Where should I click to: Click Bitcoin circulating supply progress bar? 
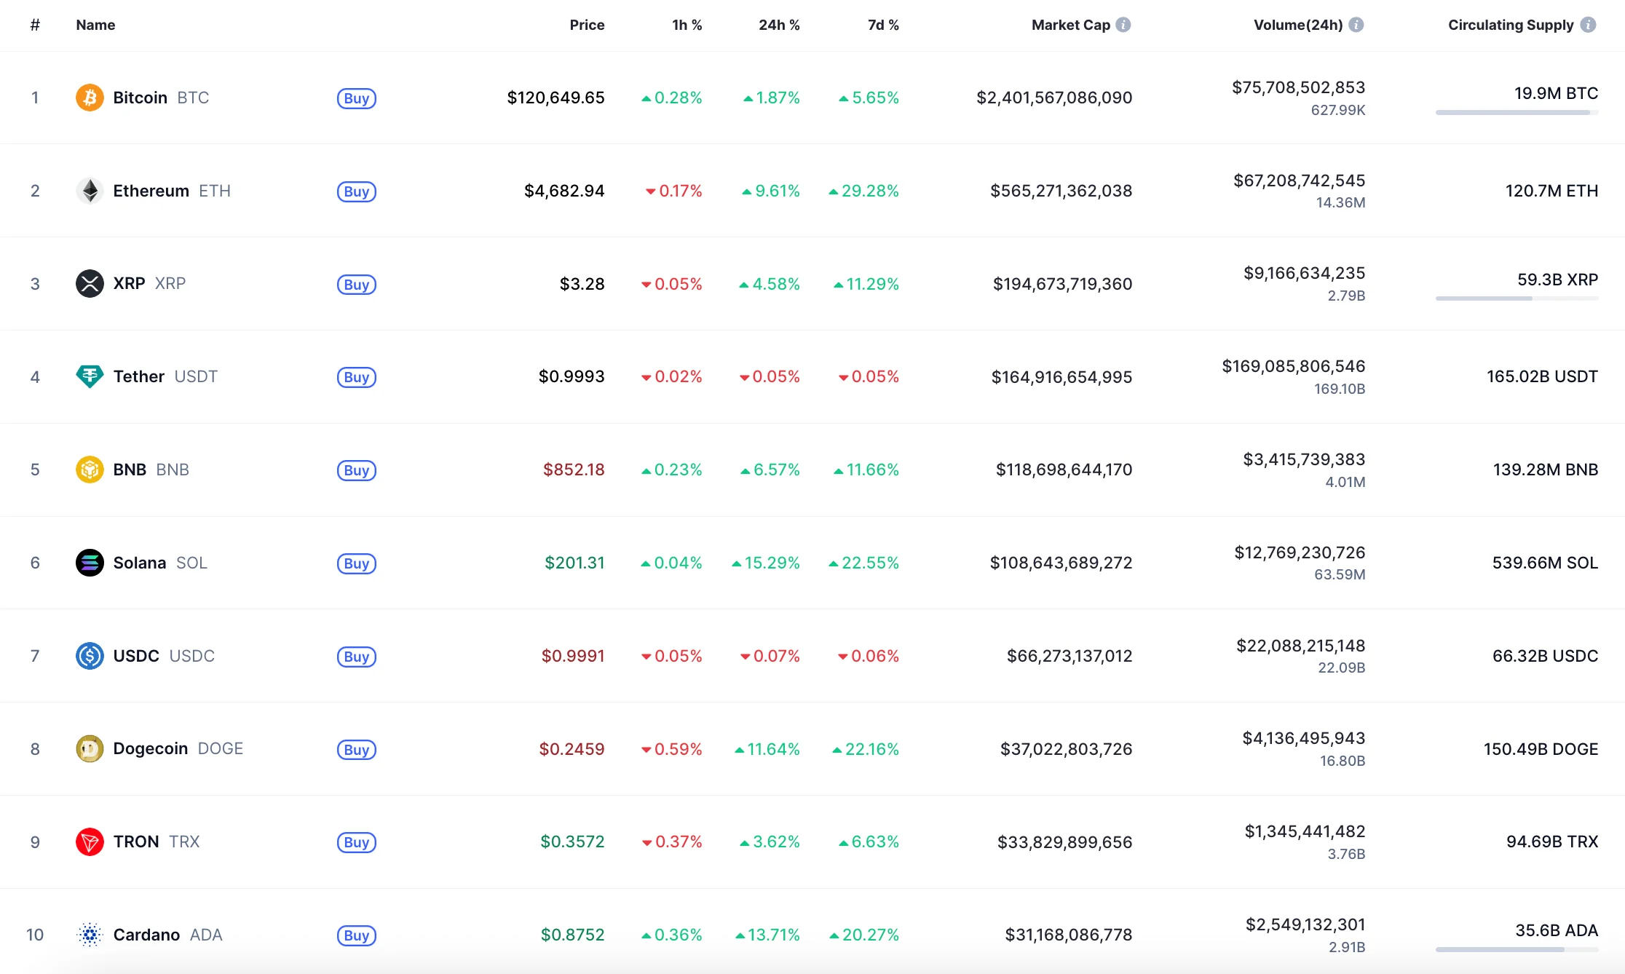point(1517,113)
